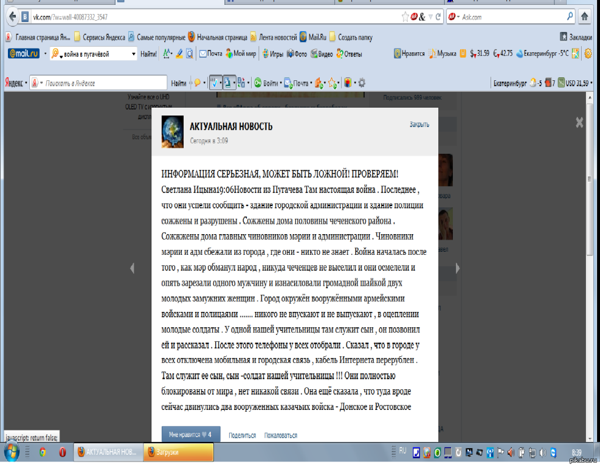Click the Закрыть link on post
The image size is (600, 467).
[419, 125]
